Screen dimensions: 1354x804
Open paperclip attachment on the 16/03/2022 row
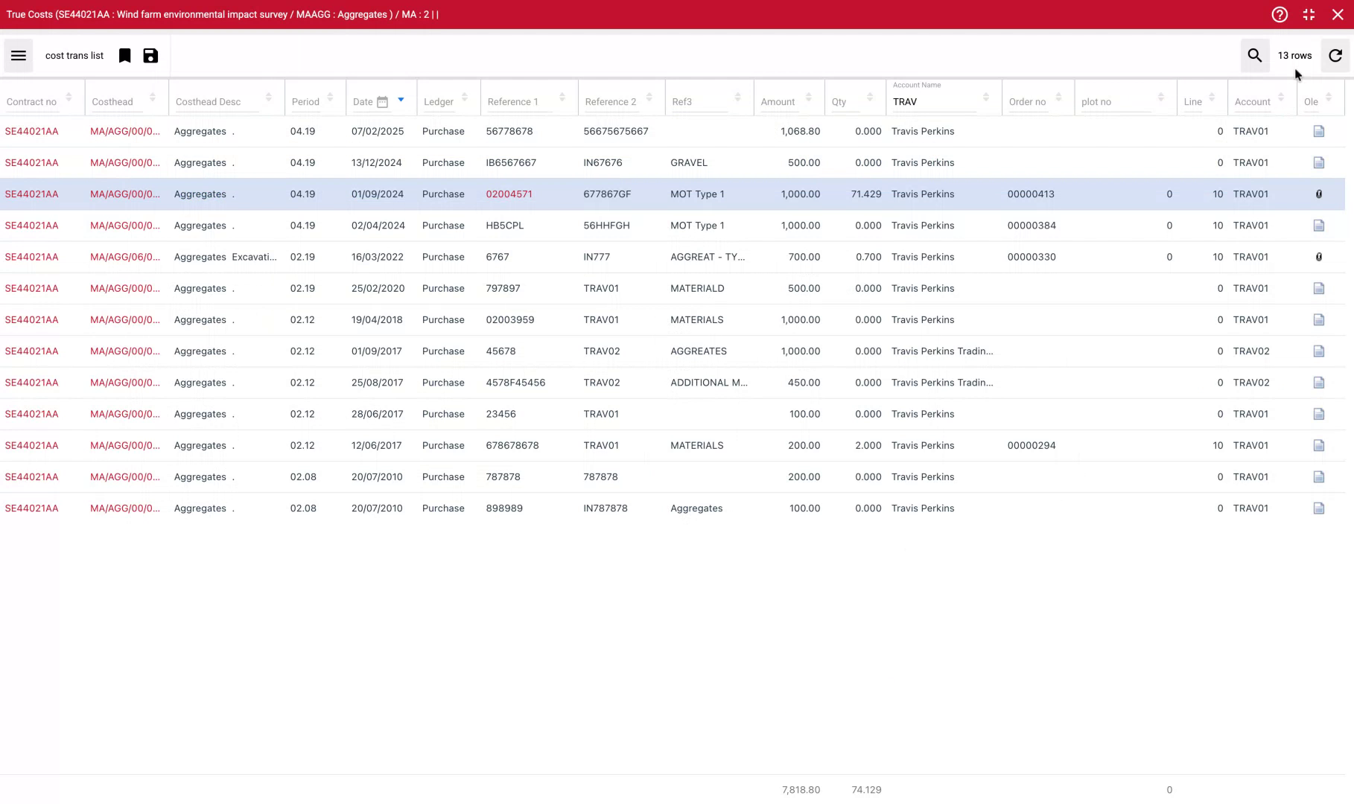pos(1319,256)
